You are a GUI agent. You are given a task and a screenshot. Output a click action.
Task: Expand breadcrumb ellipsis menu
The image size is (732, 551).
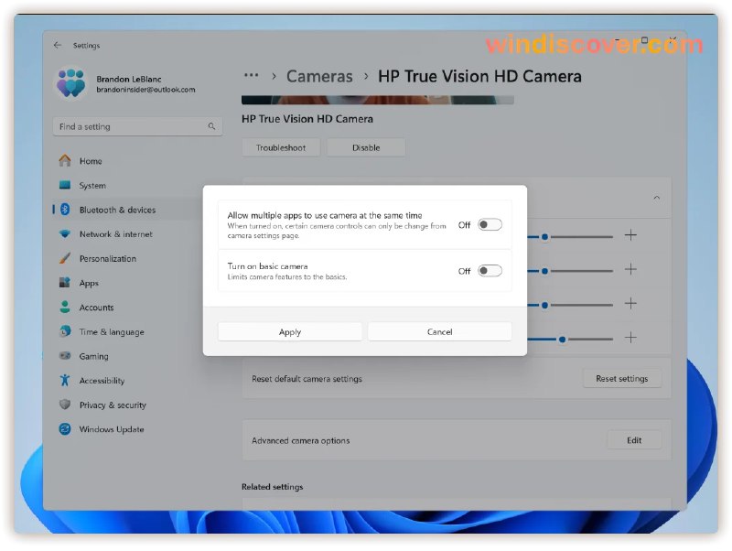(251, 75)
